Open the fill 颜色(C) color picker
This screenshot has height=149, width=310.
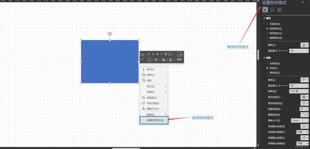(304, 45)
